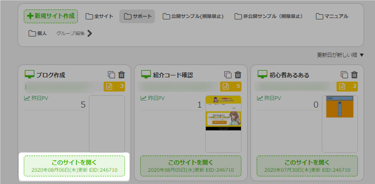Open the ブログ作成 site with このサイトを開く
This screenshot has width=375, height=184.
point(74,166)
